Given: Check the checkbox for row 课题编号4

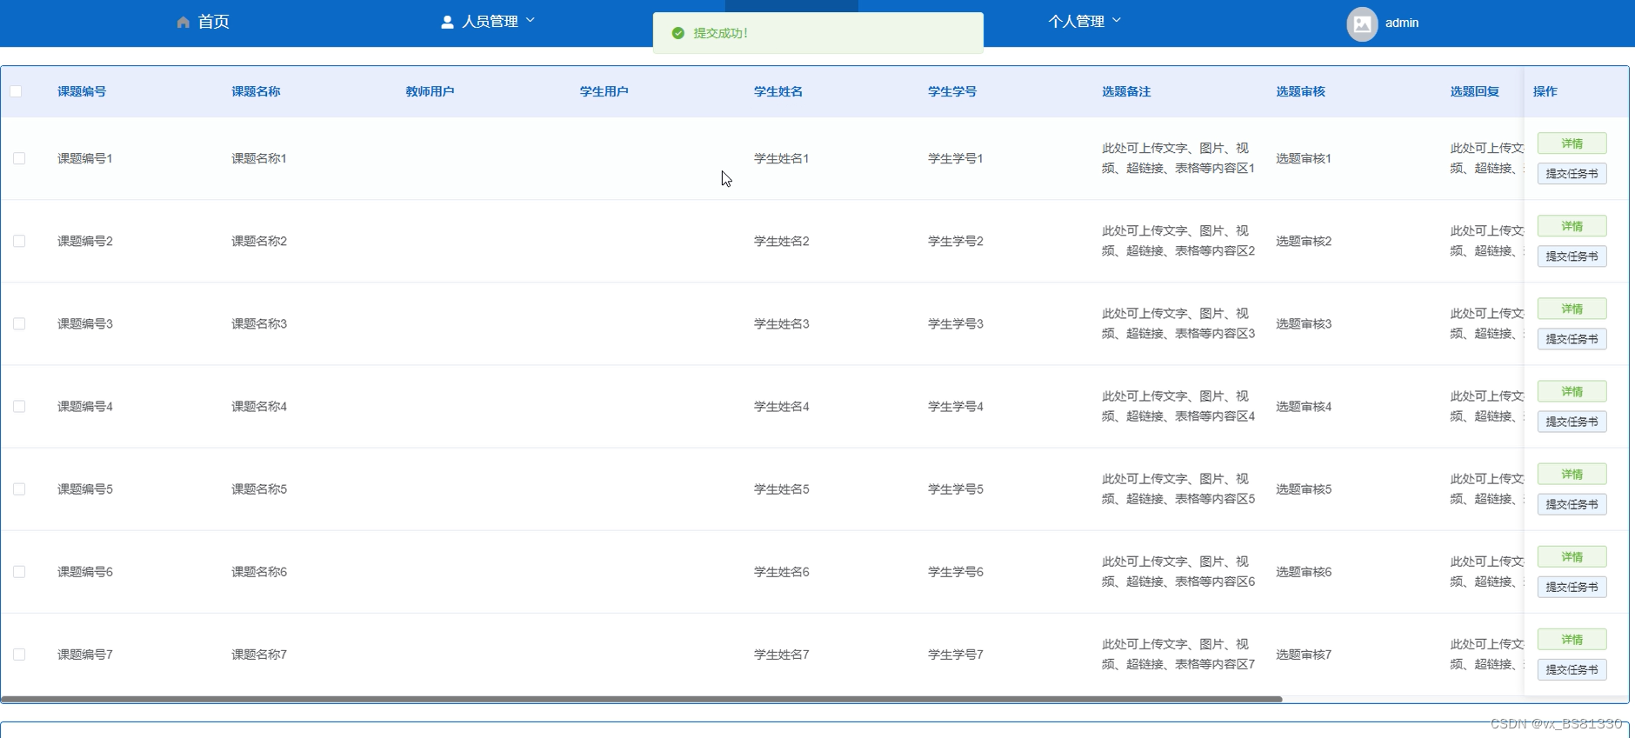Looking at the screenshot, I should point(19,406).
